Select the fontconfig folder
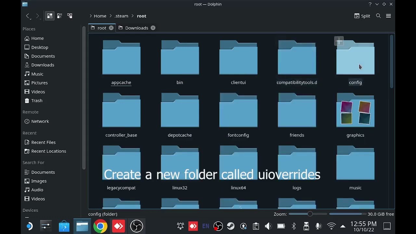 click(238, 110)
